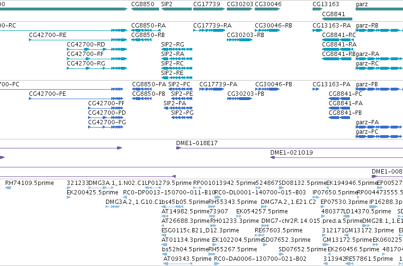
Task: Select protein CG8841-PA
Action: [339, 108]
